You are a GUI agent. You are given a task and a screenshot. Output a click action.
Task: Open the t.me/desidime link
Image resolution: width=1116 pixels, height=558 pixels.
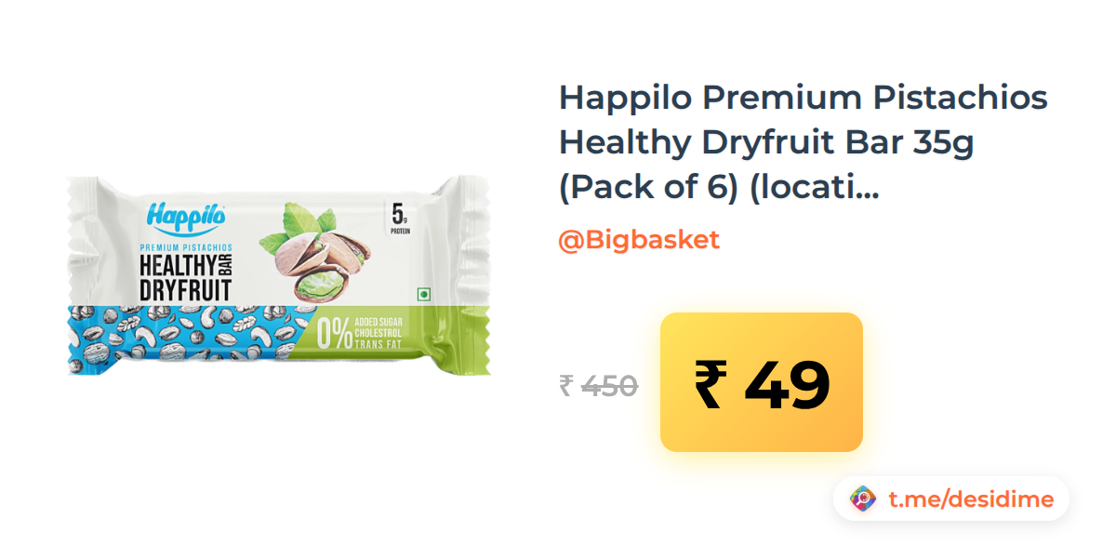tap(971, 499)
